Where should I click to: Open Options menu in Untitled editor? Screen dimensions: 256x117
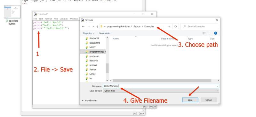tap(64, 19)
